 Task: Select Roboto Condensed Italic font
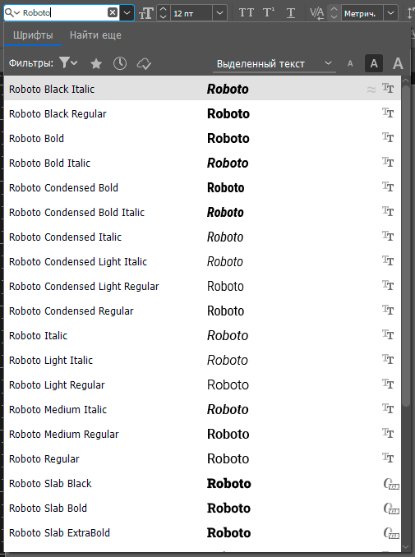click(x=202, y=237)
